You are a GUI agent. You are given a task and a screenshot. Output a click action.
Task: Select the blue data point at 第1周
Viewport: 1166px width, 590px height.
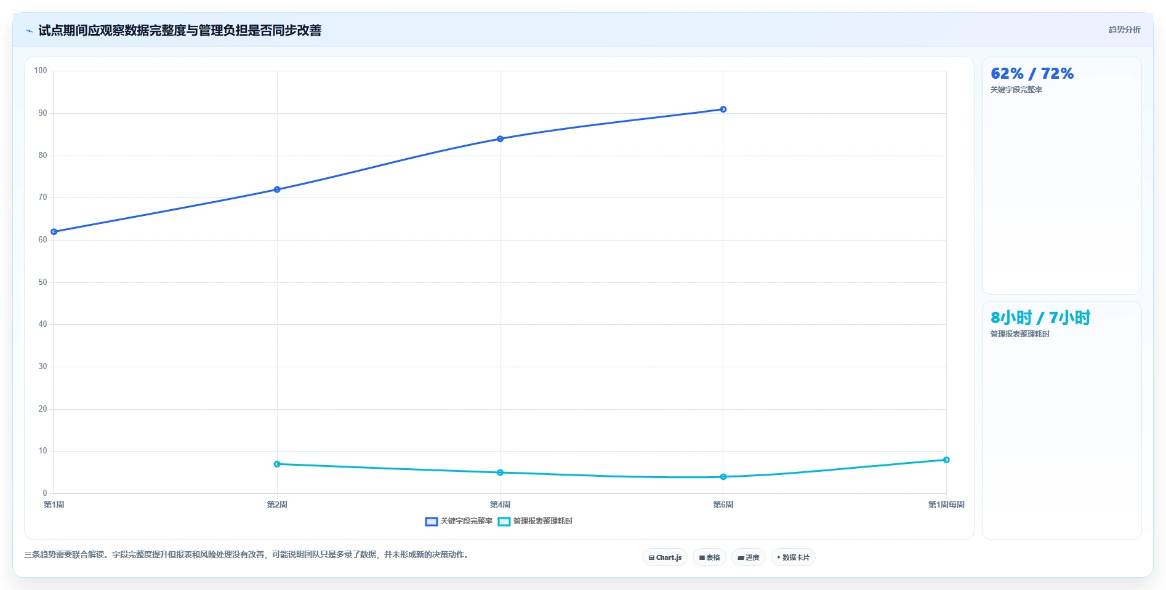click(x=54, y=232)
